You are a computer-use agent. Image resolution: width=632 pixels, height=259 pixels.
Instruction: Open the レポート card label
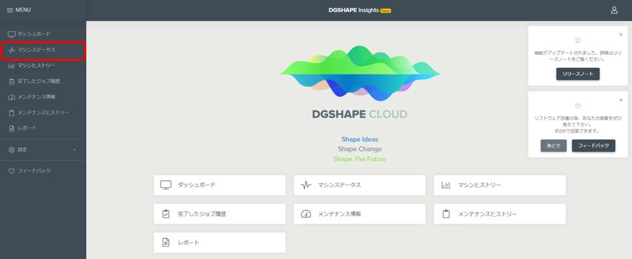[189, 243]
